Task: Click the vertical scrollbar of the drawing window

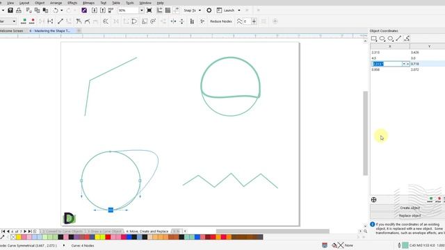Action: pyautogui.click(x=365, y=133)
